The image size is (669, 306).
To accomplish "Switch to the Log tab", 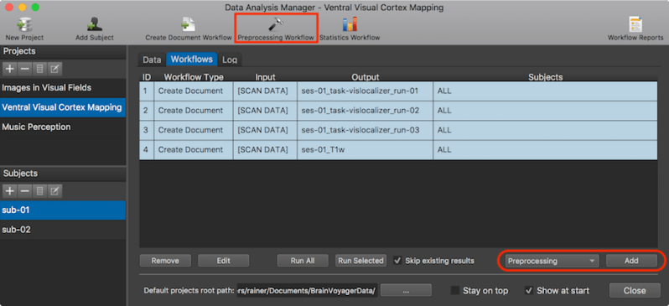I will [x=230, y=60].
